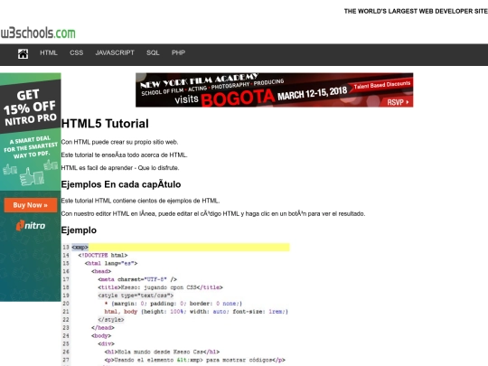Open the PHP menu item
The width and height of the screenshot is (488, 366).
point(178,53)
